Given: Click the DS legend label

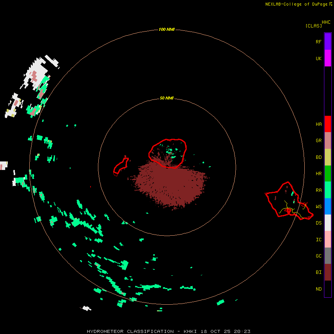Looking at the screenshot, I should coord(318,223).
